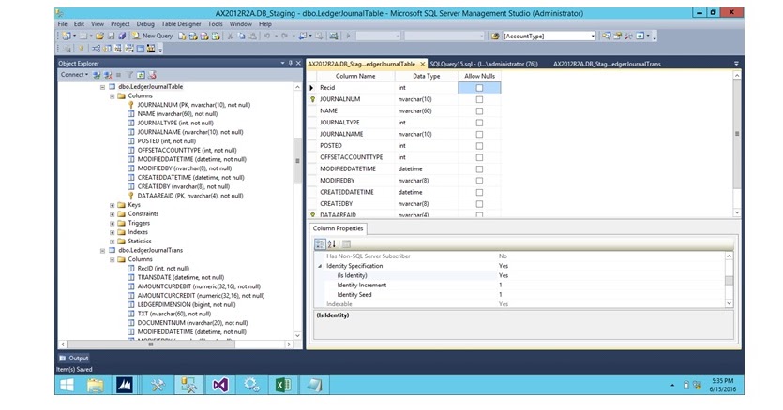Image resolution: width=783 pixels, height=410 pixels.
Task: Select the (Is Identity) property row
Action: [520, 275]
